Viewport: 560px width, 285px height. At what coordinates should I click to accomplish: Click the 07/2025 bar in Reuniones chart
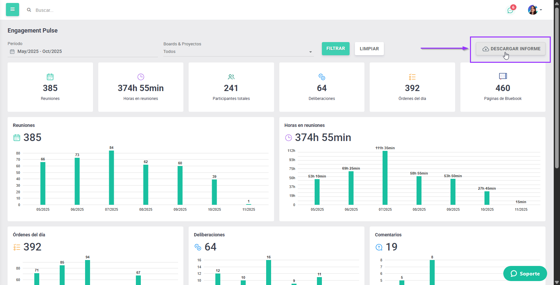[x=111, y=178]
